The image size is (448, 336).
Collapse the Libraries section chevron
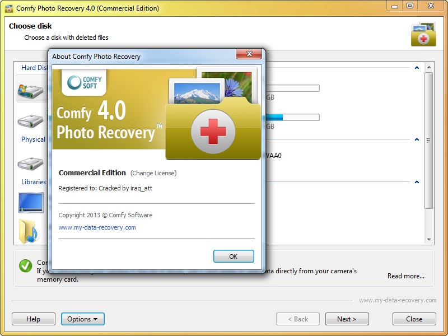click(417, 182)
